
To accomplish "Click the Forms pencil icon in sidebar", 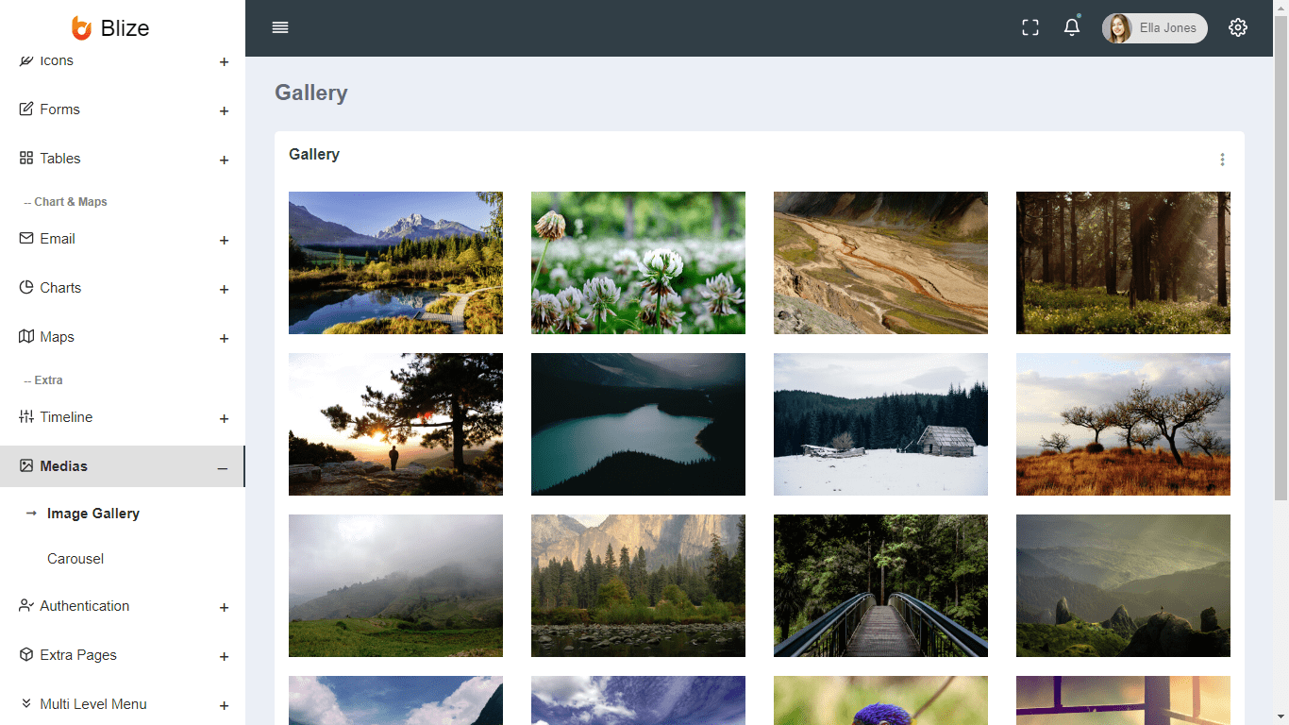I will click(x=26, y=109).
